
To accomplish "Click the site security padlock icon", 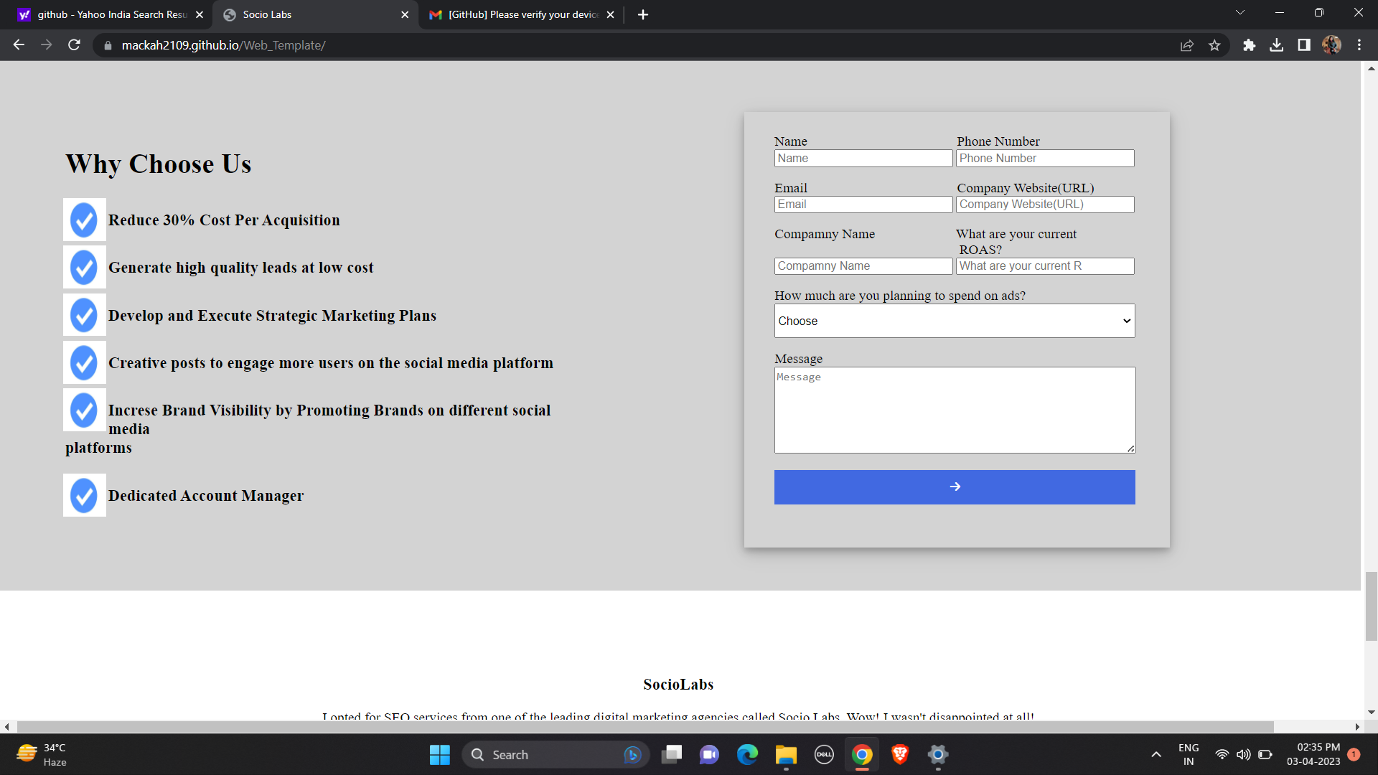I will [x=108, y=45].
